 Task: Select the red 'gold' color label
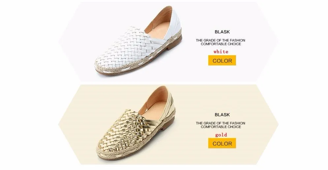pyautogui.click(x=221, y=135)
